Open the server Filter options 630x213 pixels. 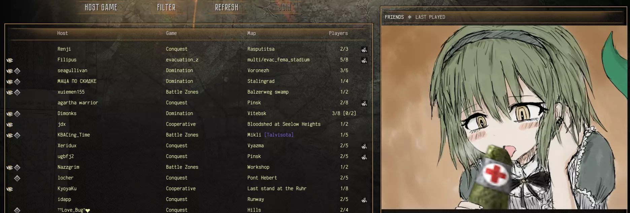coord(166,7)
